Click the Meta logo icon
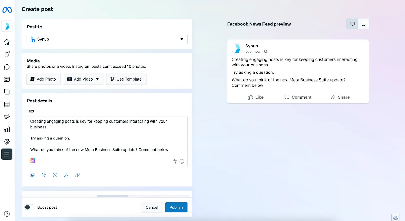 click(7, 10)
